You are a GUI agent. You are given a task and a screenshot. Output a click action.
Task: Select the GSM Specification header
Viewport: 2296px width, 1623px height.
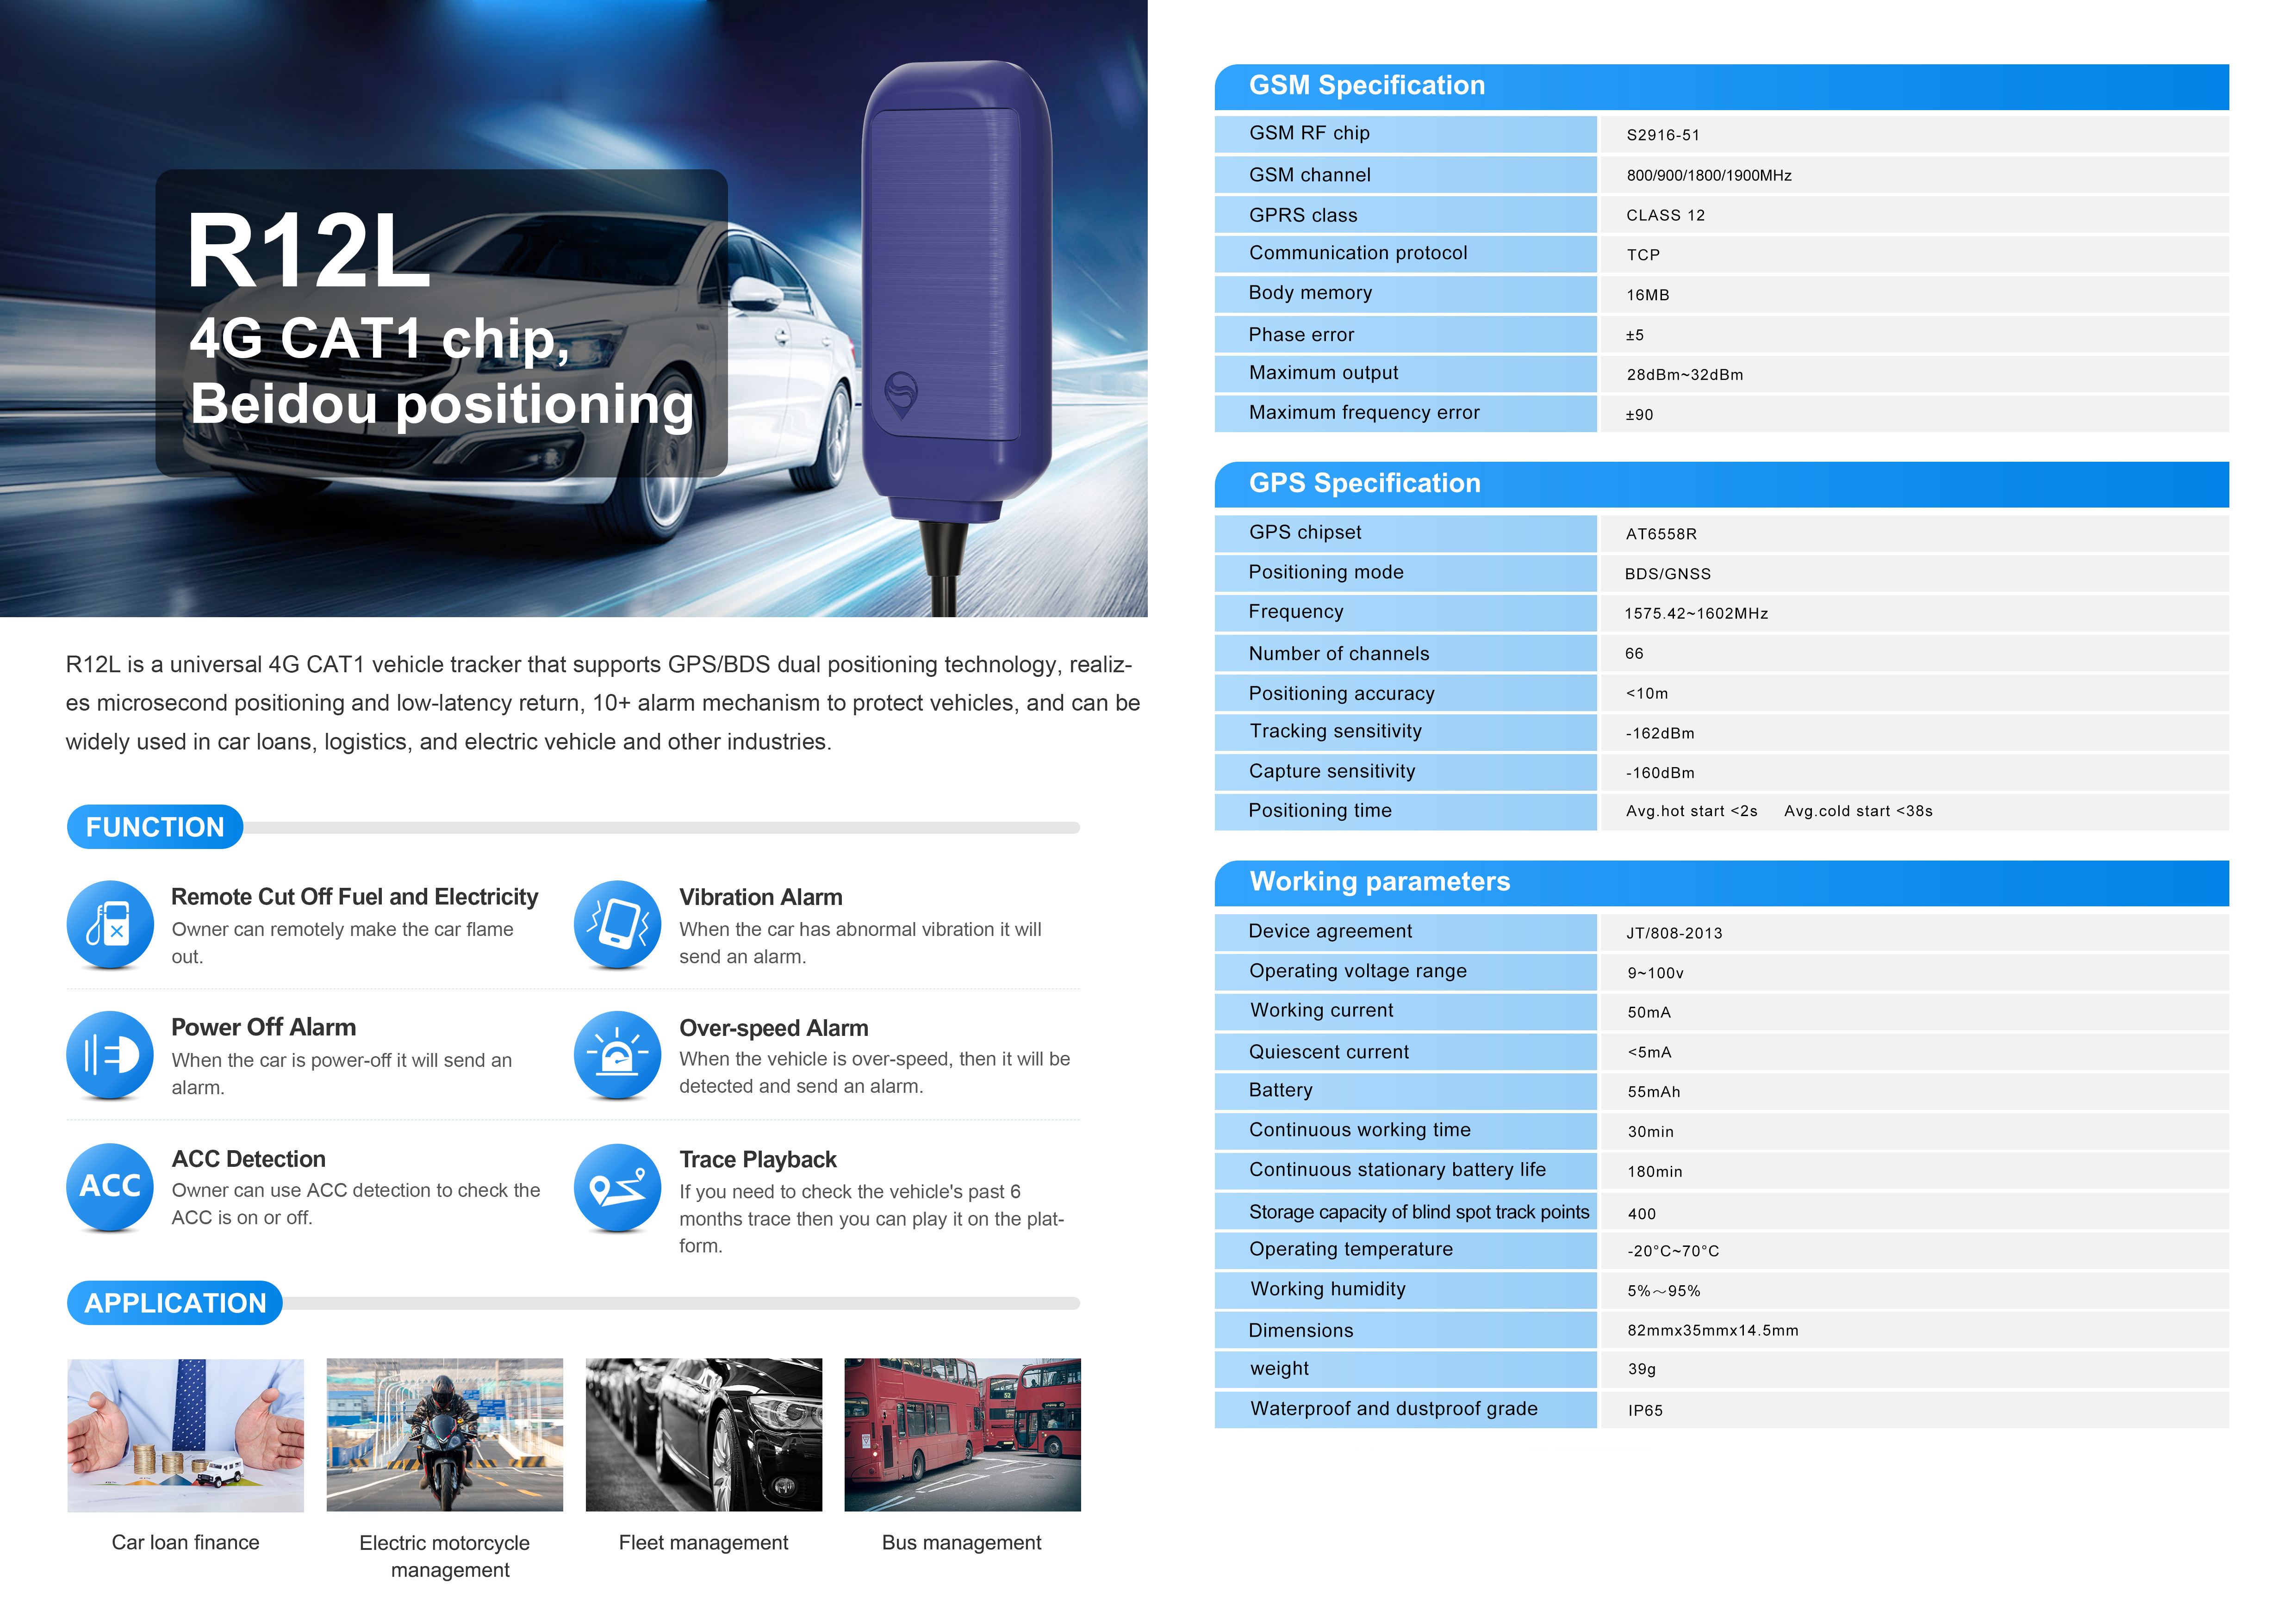coord(1366,86)
